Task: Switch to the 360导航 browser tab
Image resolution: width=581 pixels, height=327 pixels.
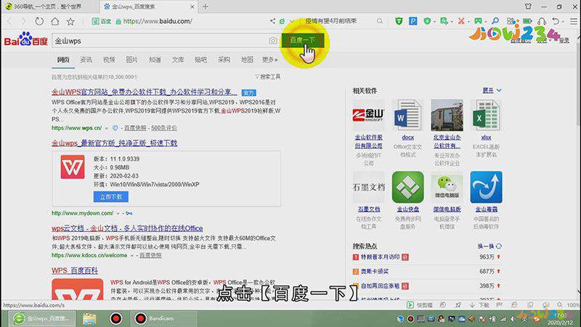Action: pyautogui.click(x=50, y=7)
